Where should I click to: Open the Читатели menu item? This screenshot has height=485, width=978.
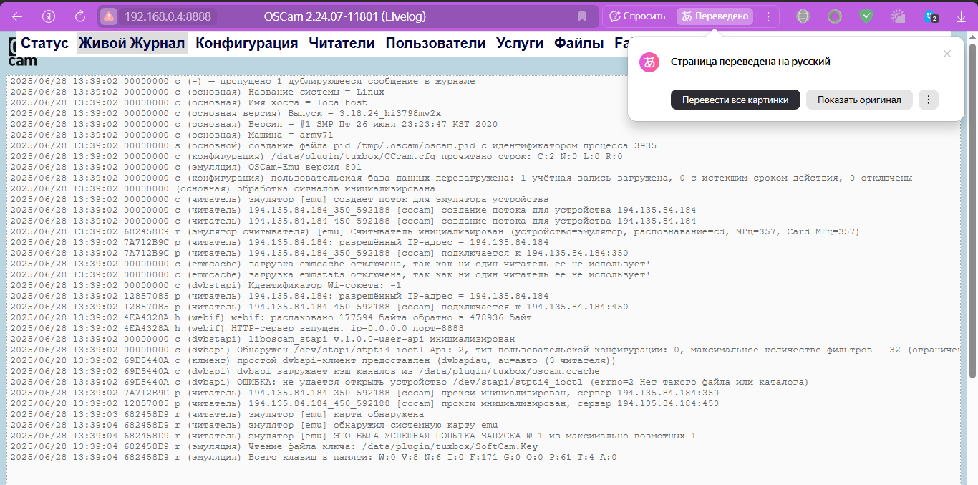(342, 43)
